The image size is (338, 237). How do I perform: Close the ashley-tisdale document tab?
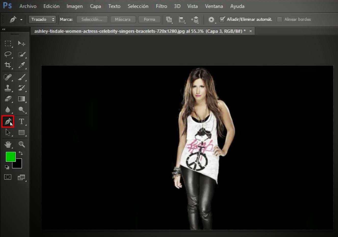[251, 31]
